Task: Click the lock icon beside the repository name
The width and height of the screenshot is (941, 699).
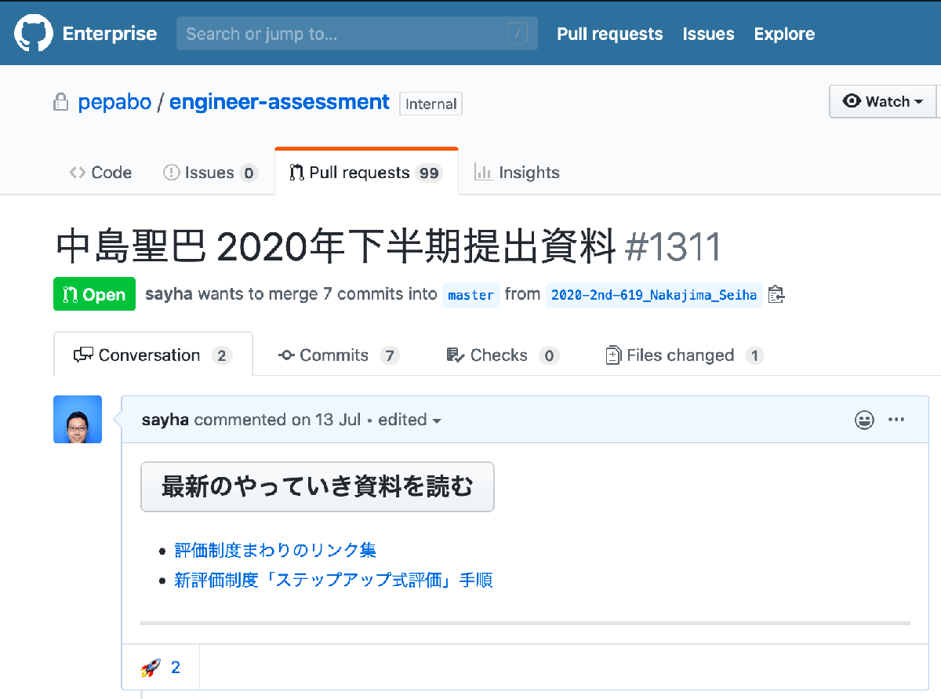Action: click(61, 102)
